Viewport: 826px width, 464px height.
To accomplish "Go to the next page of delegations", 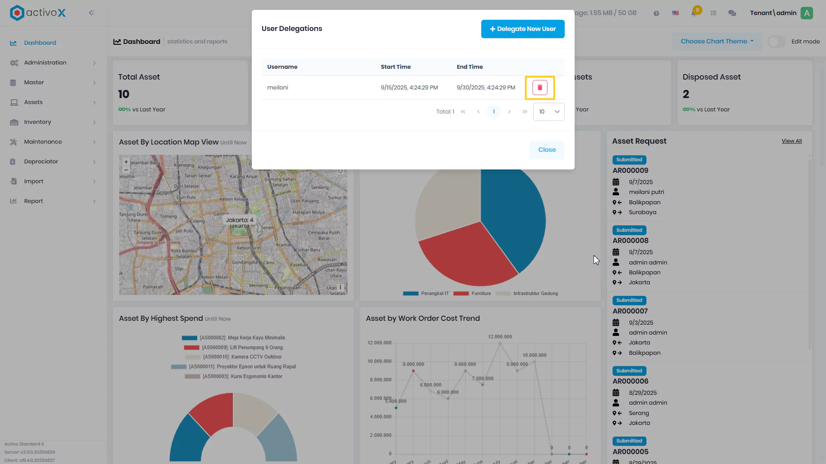I will (x=509, y=112).
